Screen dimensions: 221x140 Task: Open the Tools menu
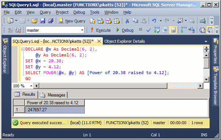tap(95, 12)
